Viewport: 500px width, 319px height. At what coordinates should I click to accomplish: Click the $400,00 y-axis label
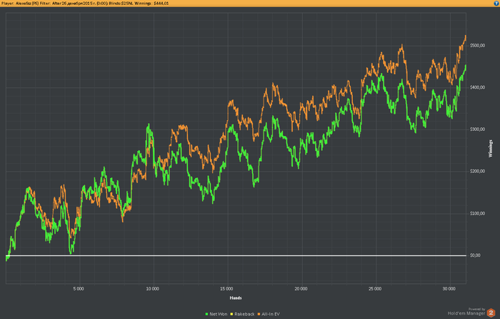477,87
